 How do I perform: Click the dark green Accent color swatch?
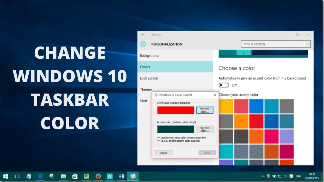pos(176,129)
